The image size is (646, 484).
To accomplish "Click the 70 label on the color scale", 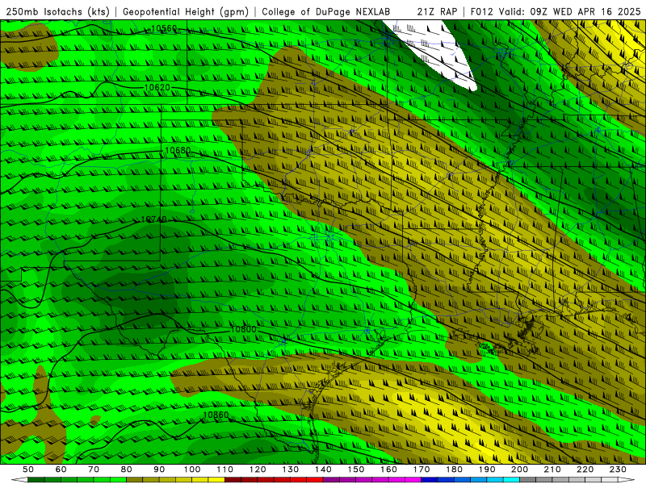I will tap(94, 469).
